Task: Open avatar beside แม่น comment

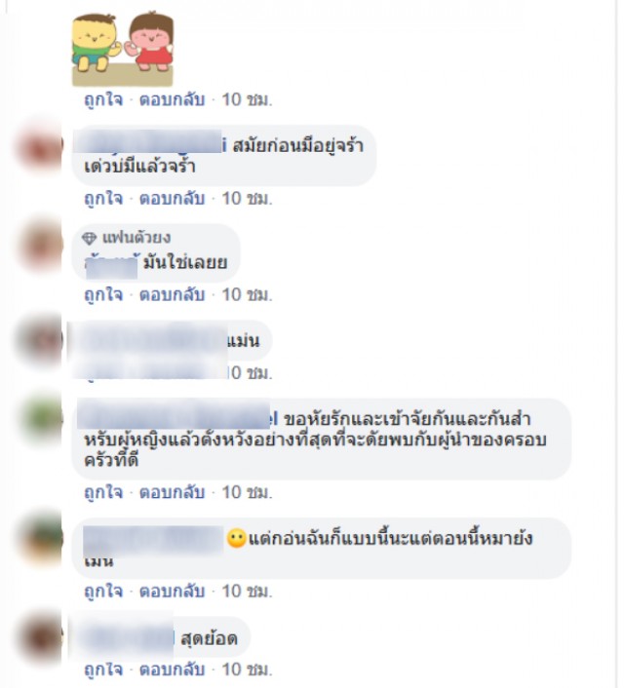Action: 39,340
